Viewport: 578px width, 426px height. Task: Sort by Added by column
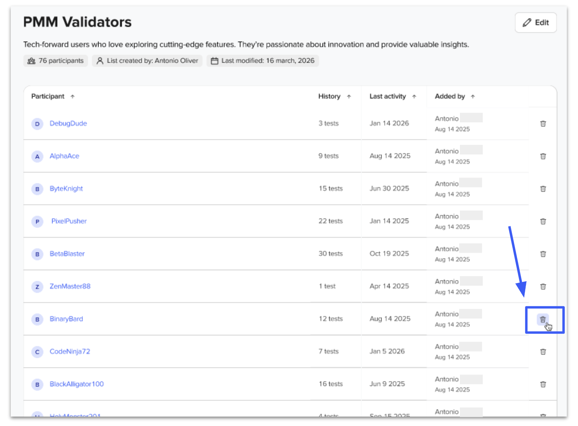coord(473,97)
